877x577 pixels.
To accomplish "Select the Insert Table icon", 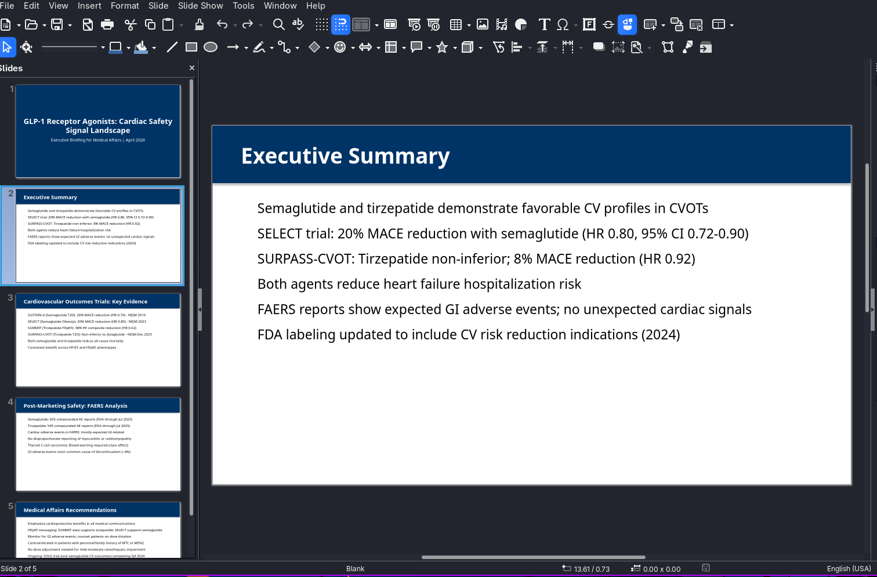I will click(457, 24).
